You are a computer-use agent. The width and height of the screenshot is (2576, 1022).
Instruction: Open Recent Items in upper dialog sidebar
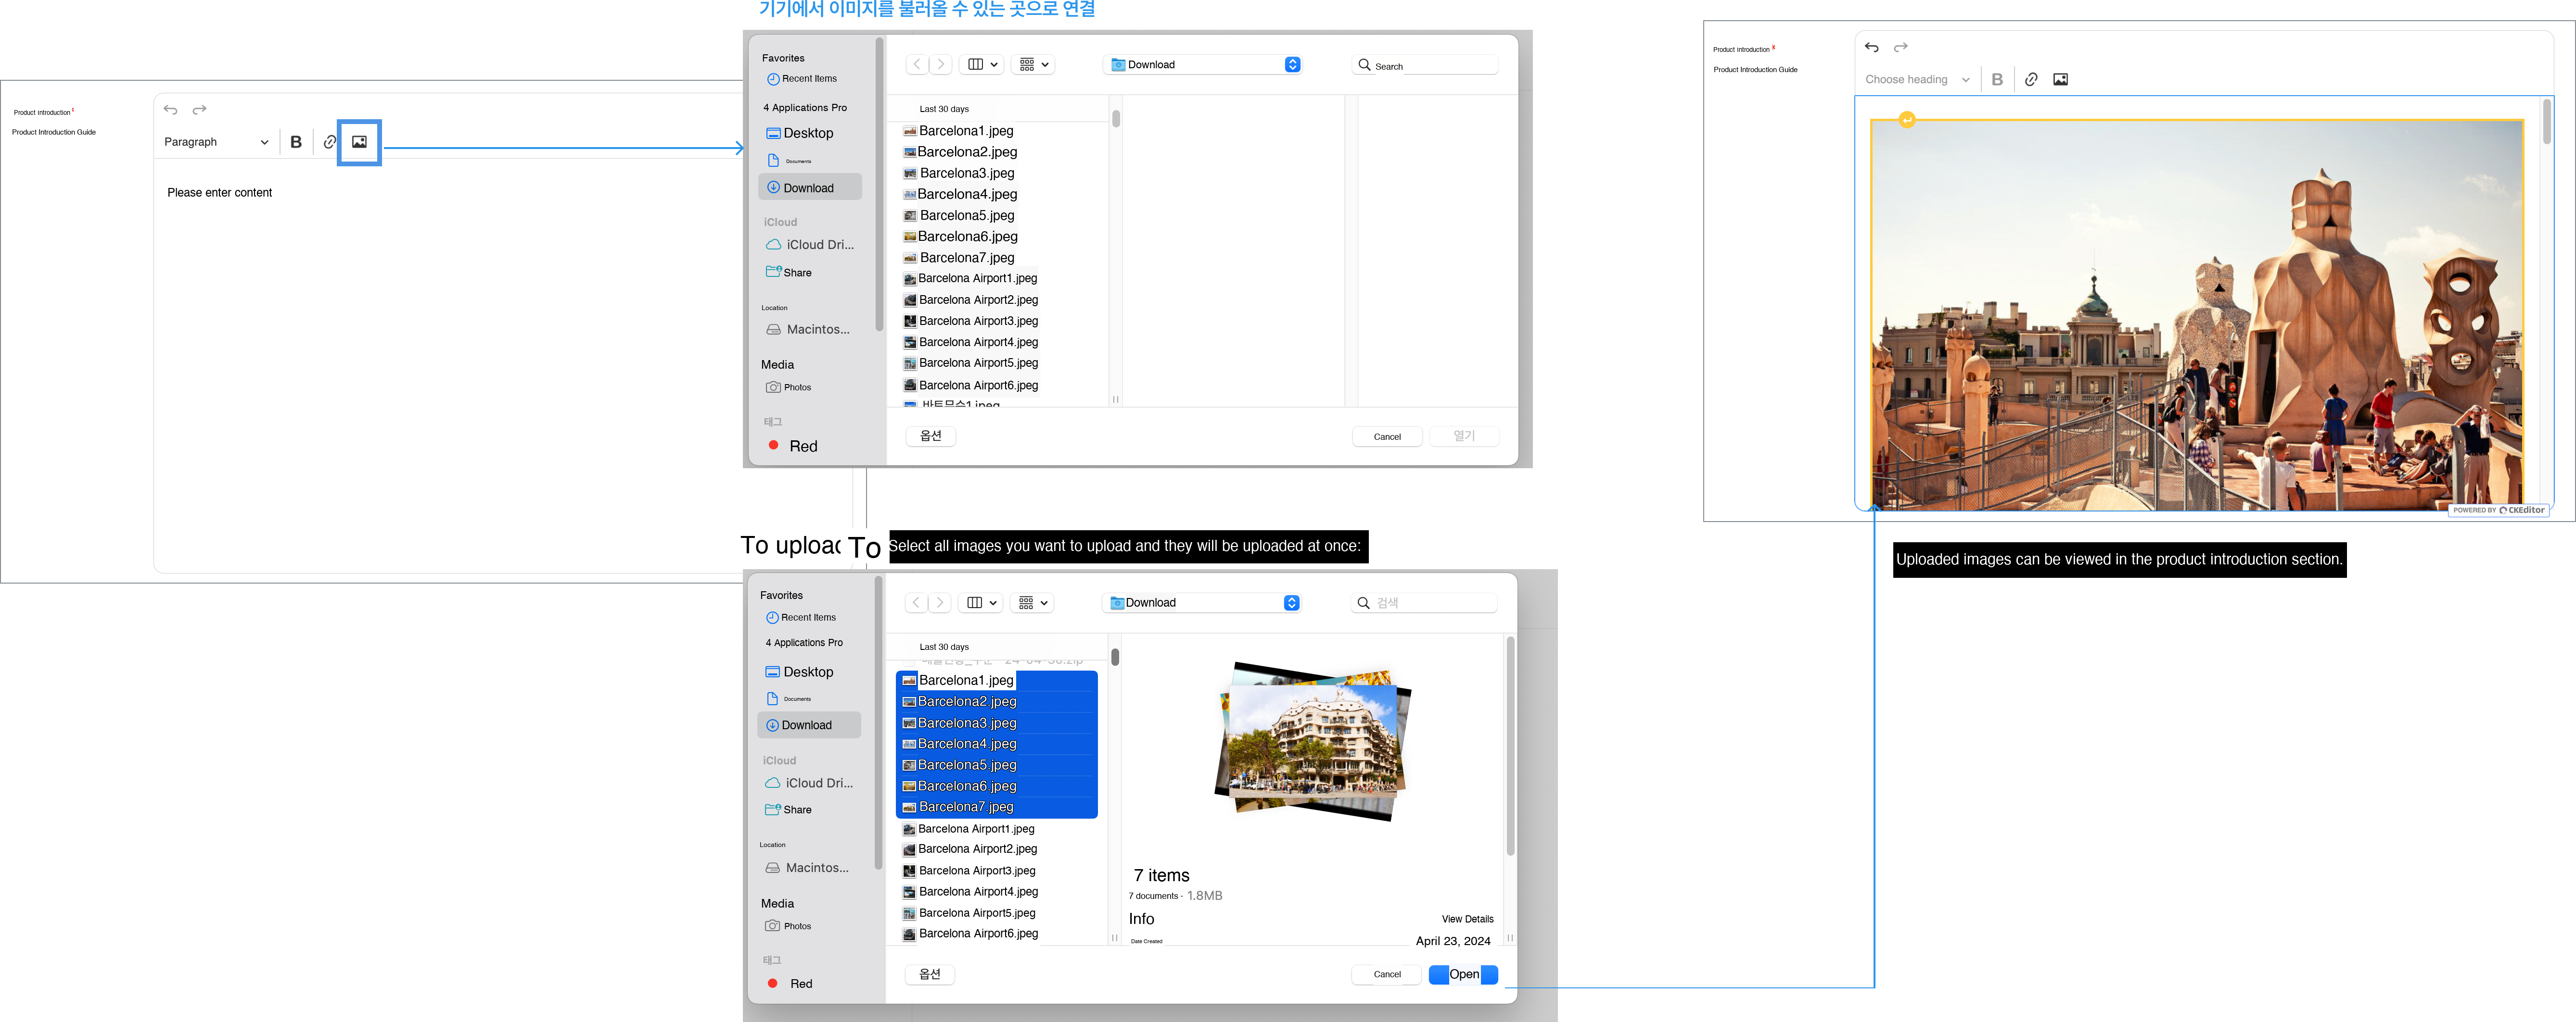point(801,79)
